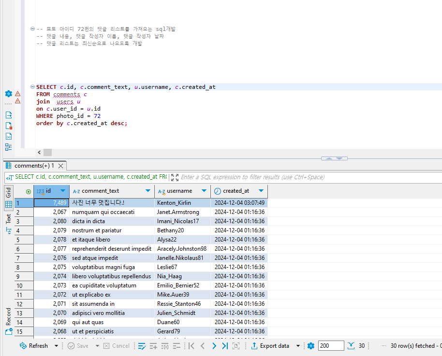Click the row count icon next to 30
The width and height of the screenshot is (442, 356).
coord(351,346)
